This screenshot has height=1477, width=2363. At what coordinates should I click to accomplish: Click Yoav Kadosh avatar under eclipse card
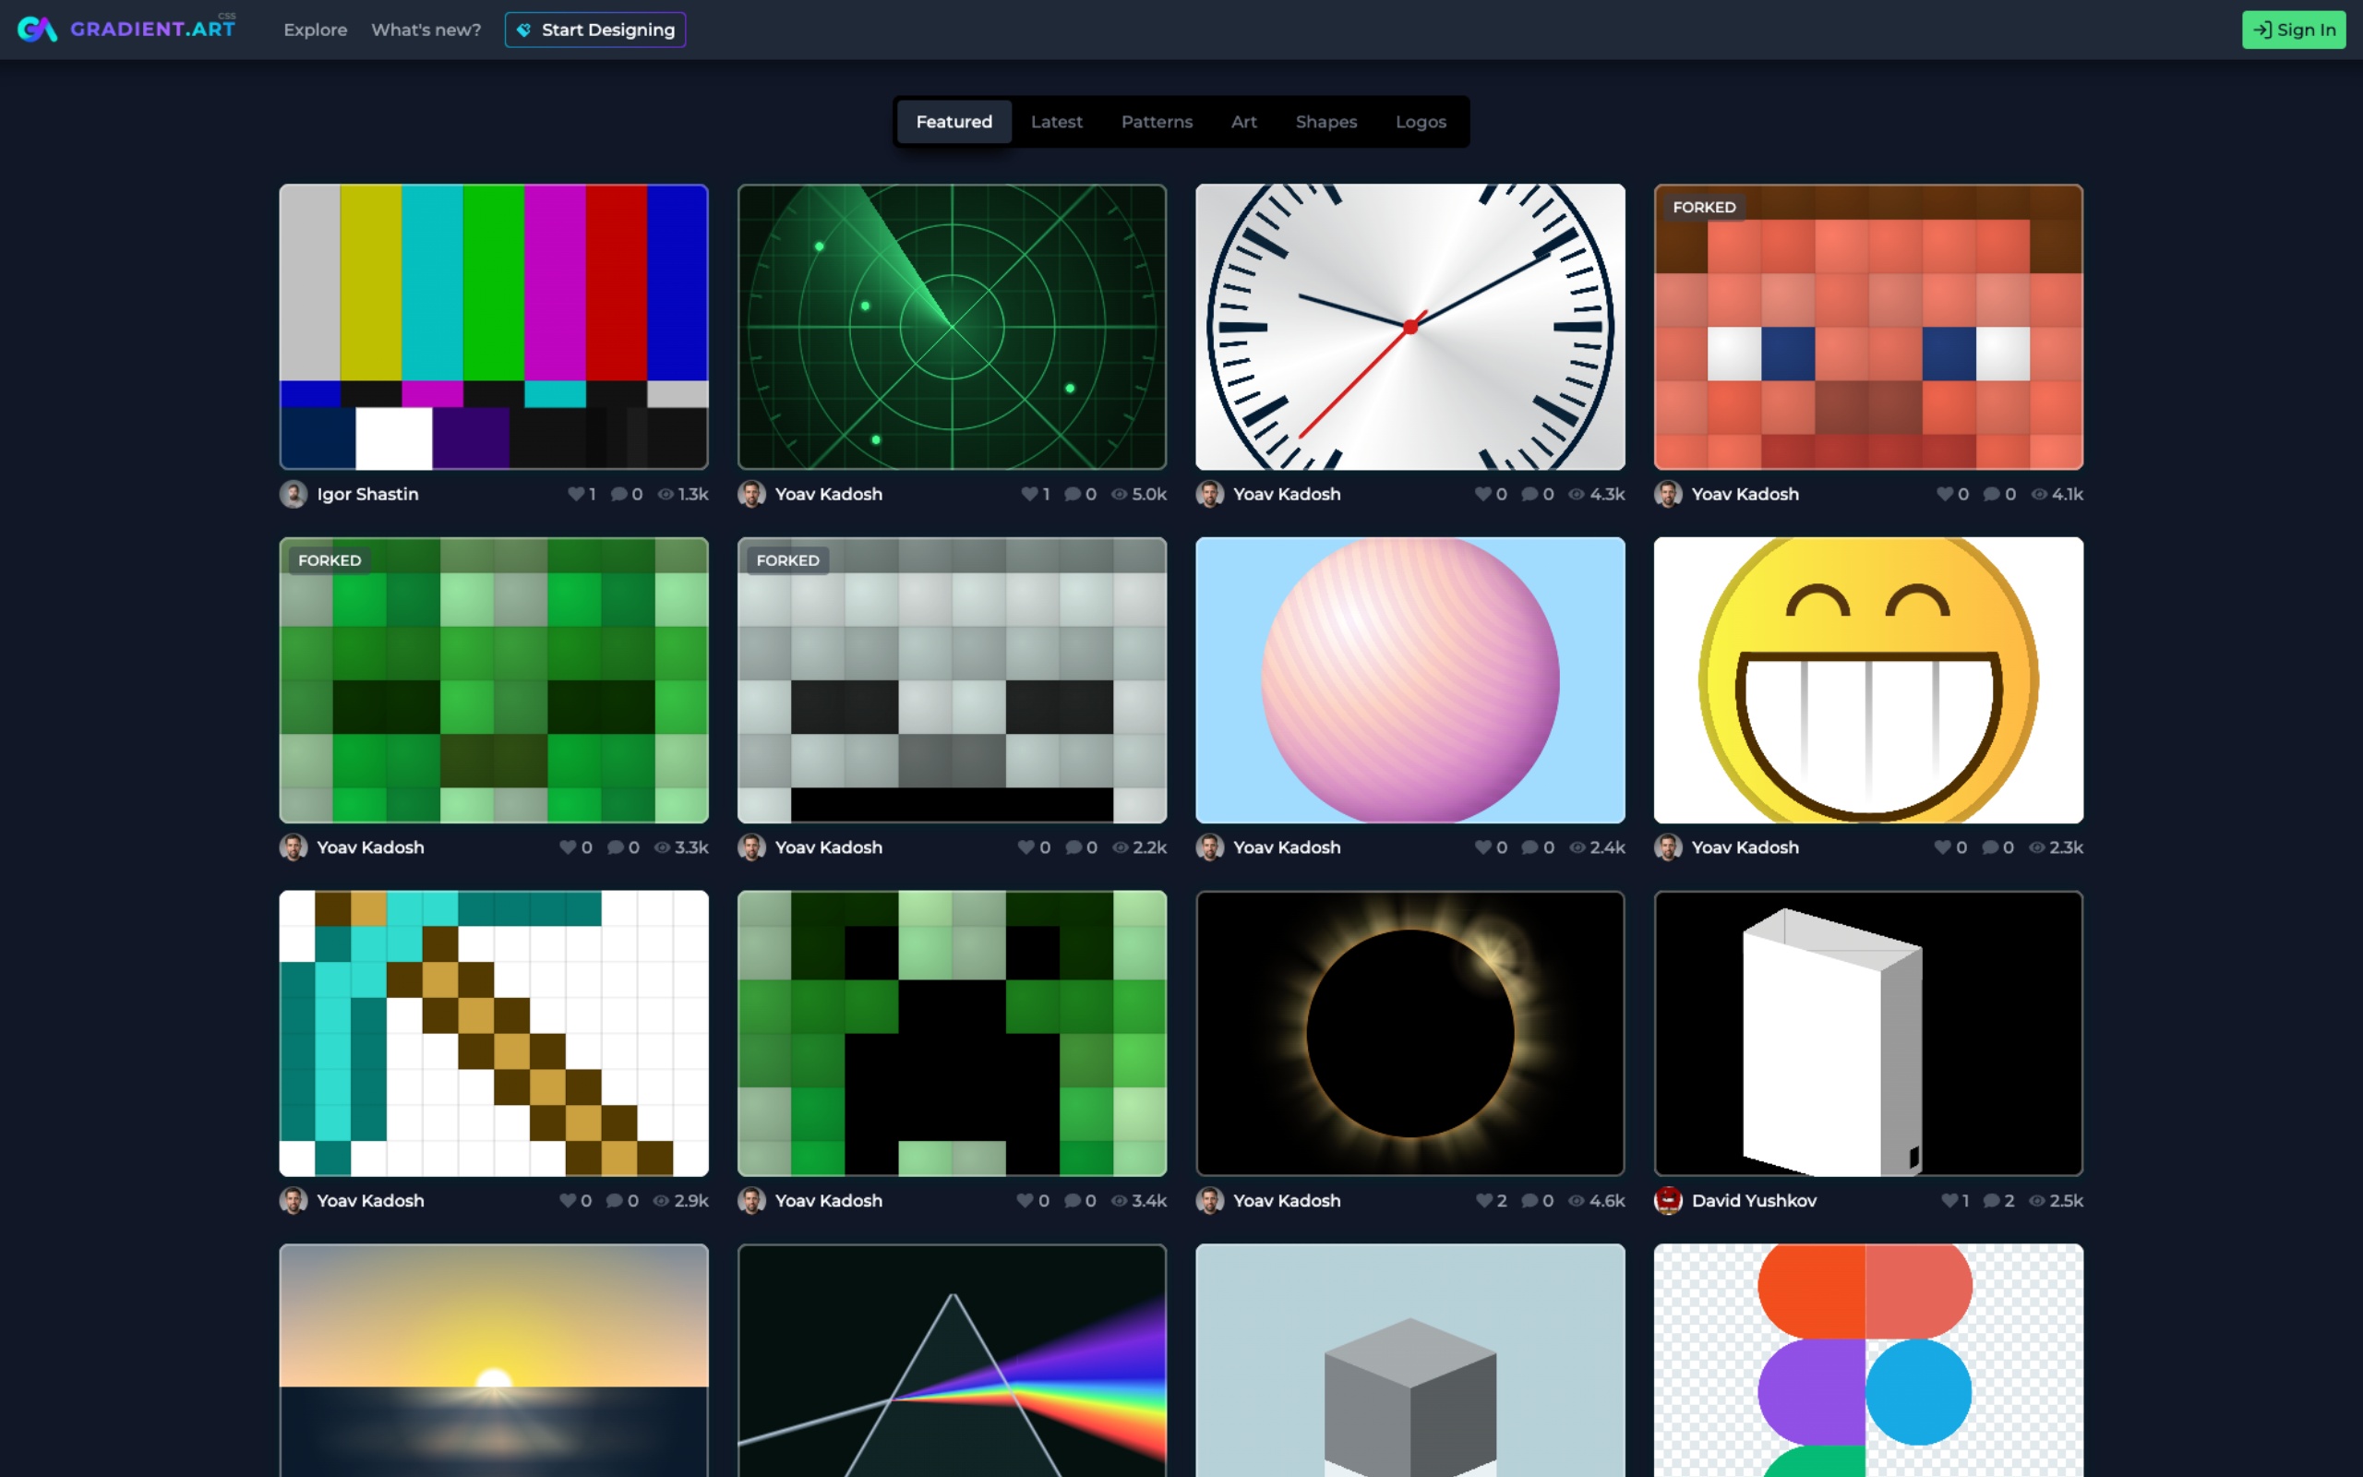(1210, 1201)
